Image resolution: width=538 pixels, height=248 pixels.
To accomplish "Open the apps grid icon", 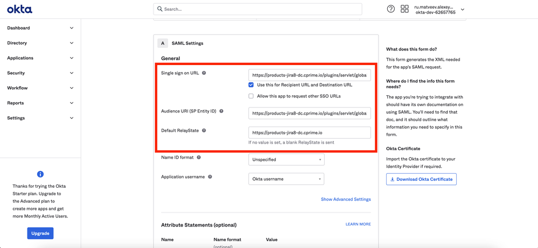I will 404,9.
